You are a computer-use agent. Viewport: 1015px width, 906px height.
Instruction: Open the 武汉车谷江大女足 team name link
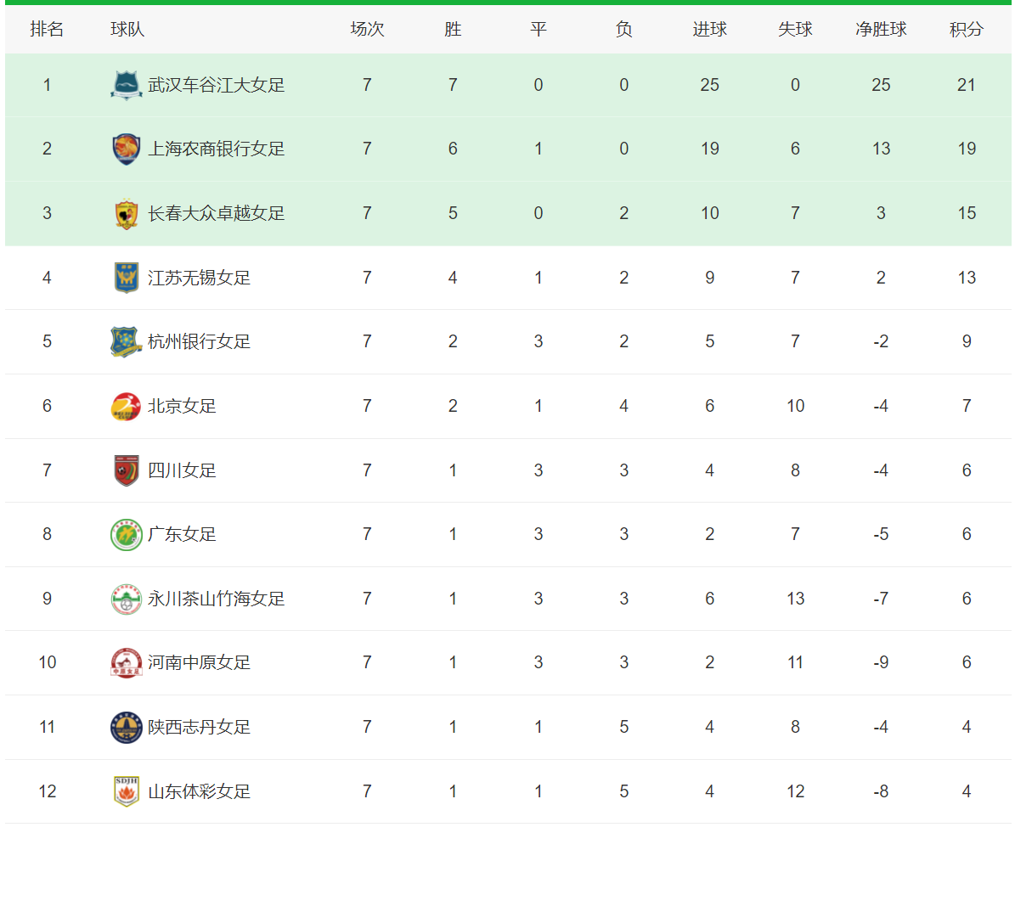[x=217, y=85]
